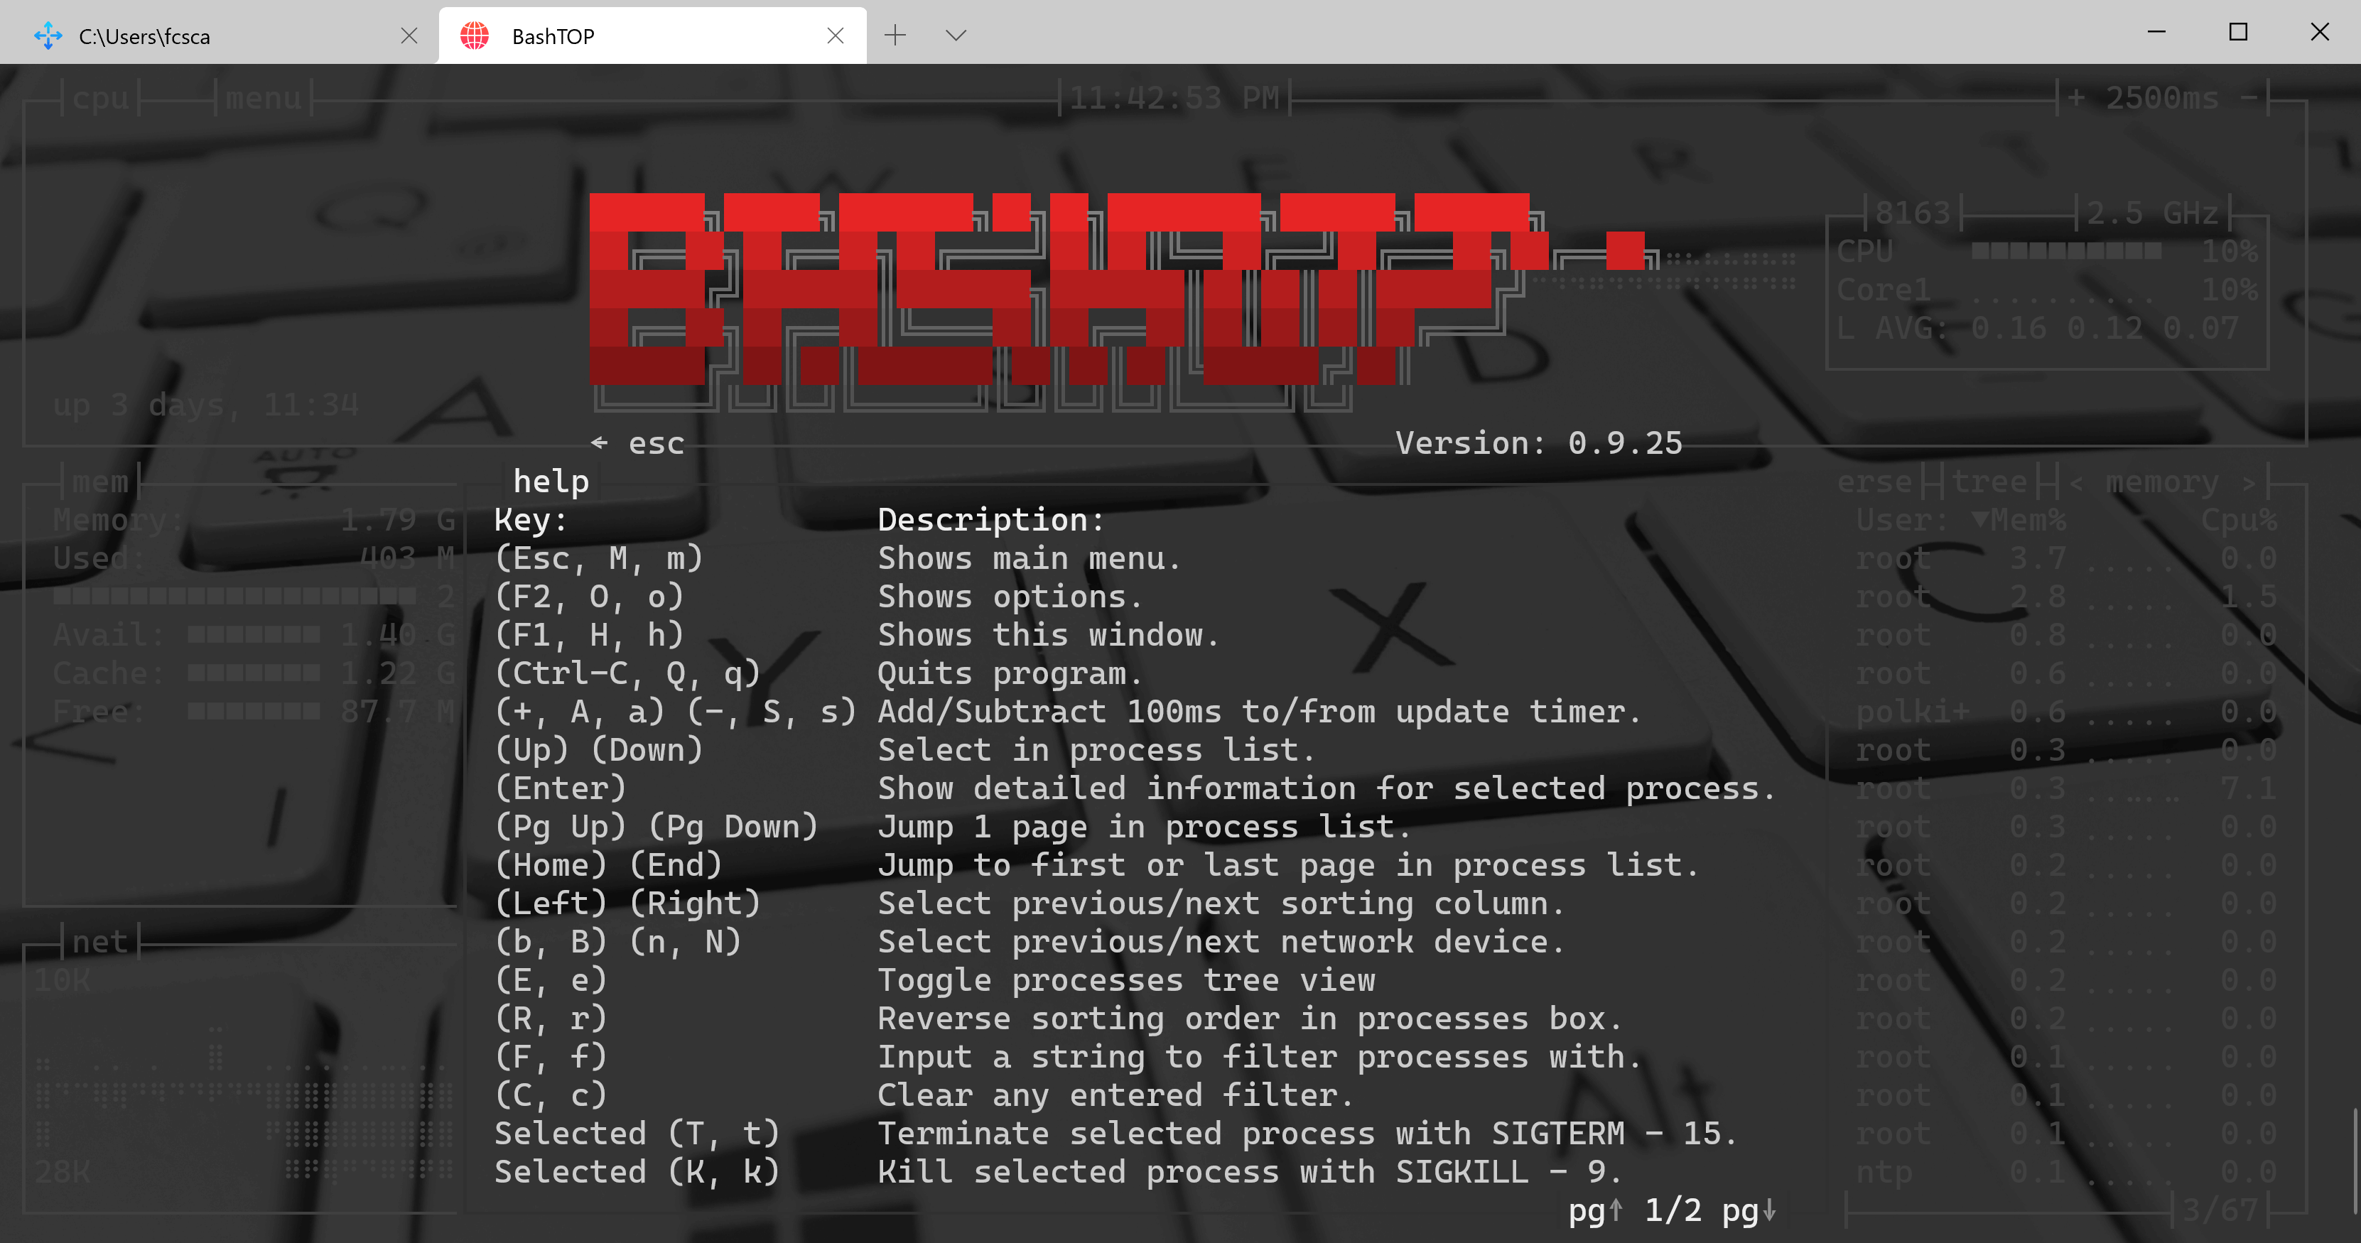Click the blue arrows icon on first tab
Image resolution: width=2361 pixels, height=1243 pixels.
[48, 36]
